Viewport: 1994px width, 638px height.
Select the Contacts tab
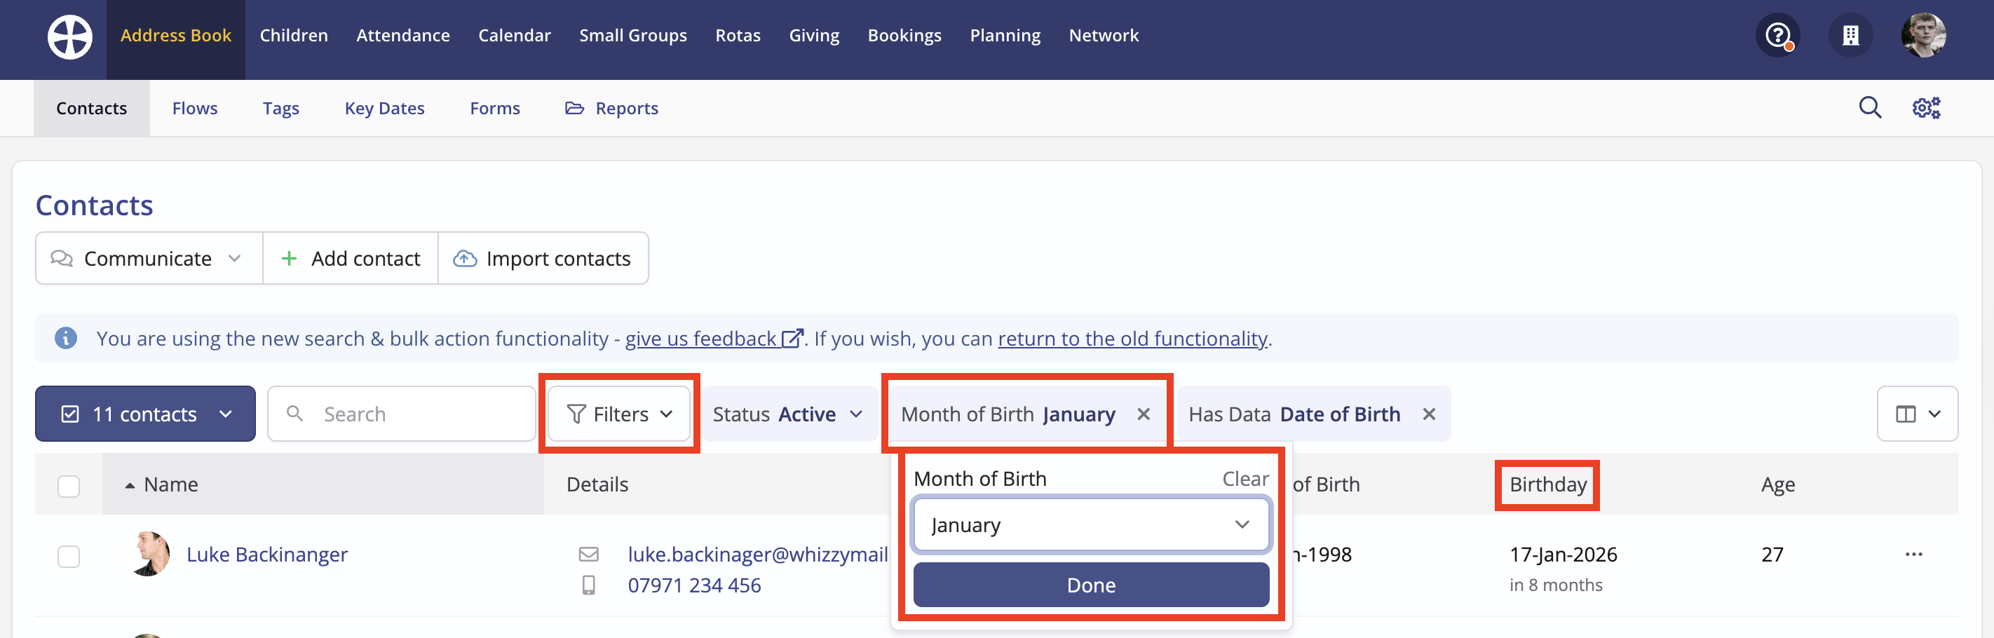(91, 109)
